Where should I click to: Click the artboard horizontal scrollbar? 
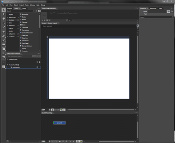tap(101, 110)
